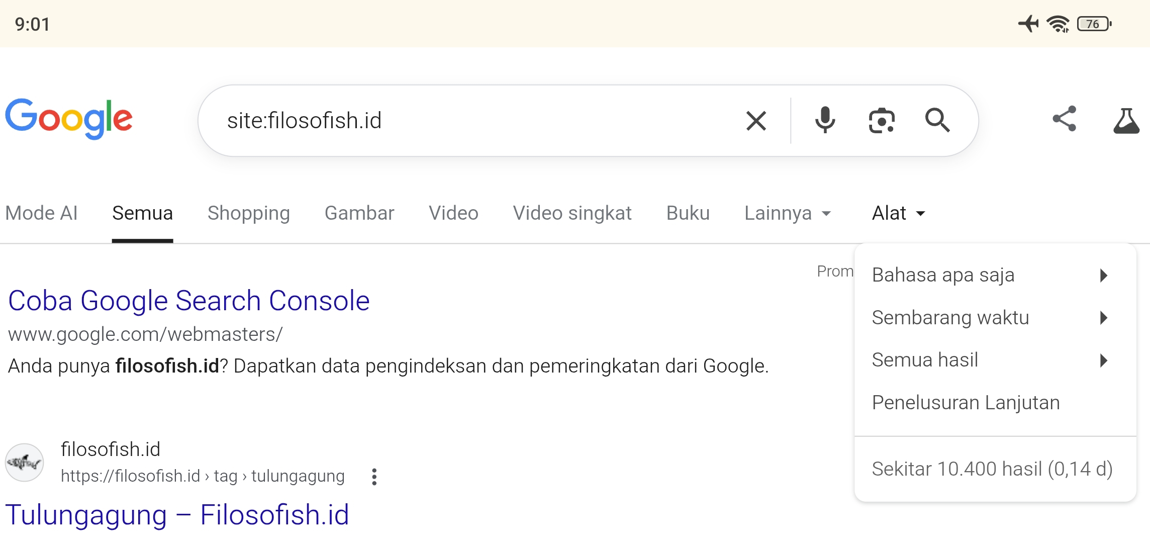
Task: Start voice search with the microphone icon
Action: (825, 120)
